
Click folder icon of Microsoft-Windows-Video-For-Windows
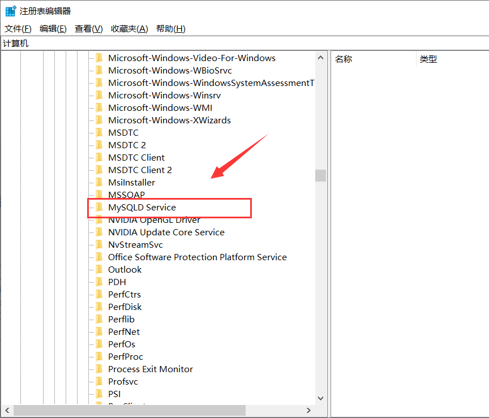tap(99, 58)
